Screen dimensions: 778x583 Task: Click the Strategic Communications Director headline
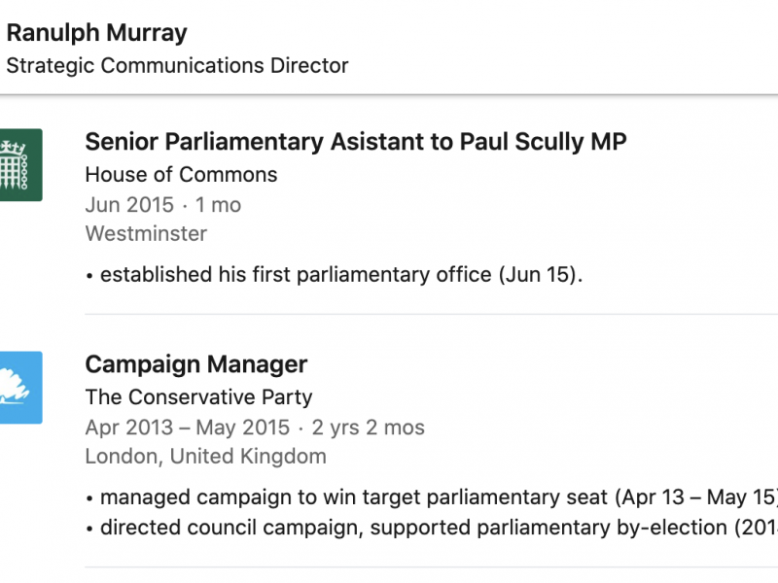177,66
